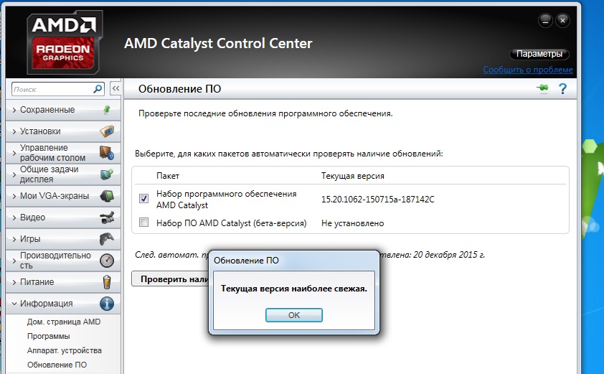The image size is (604, 374).
Task: Select Аппарат. устройства in the sidebar
Action: (65, 350)
